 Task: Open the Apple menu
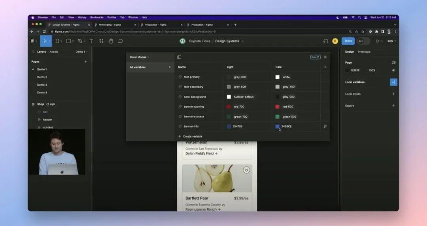(x=33, y=17)
